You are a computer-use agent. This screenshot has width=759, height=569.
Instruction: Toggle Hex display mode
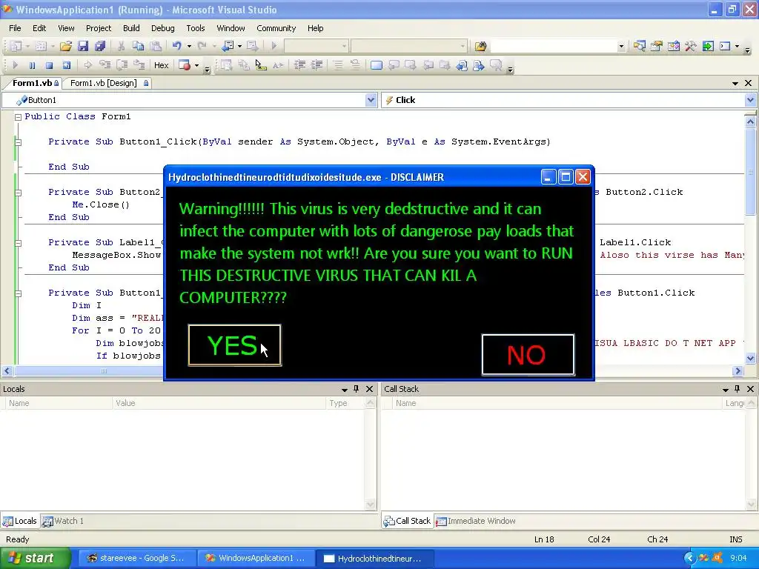point(161,65)
